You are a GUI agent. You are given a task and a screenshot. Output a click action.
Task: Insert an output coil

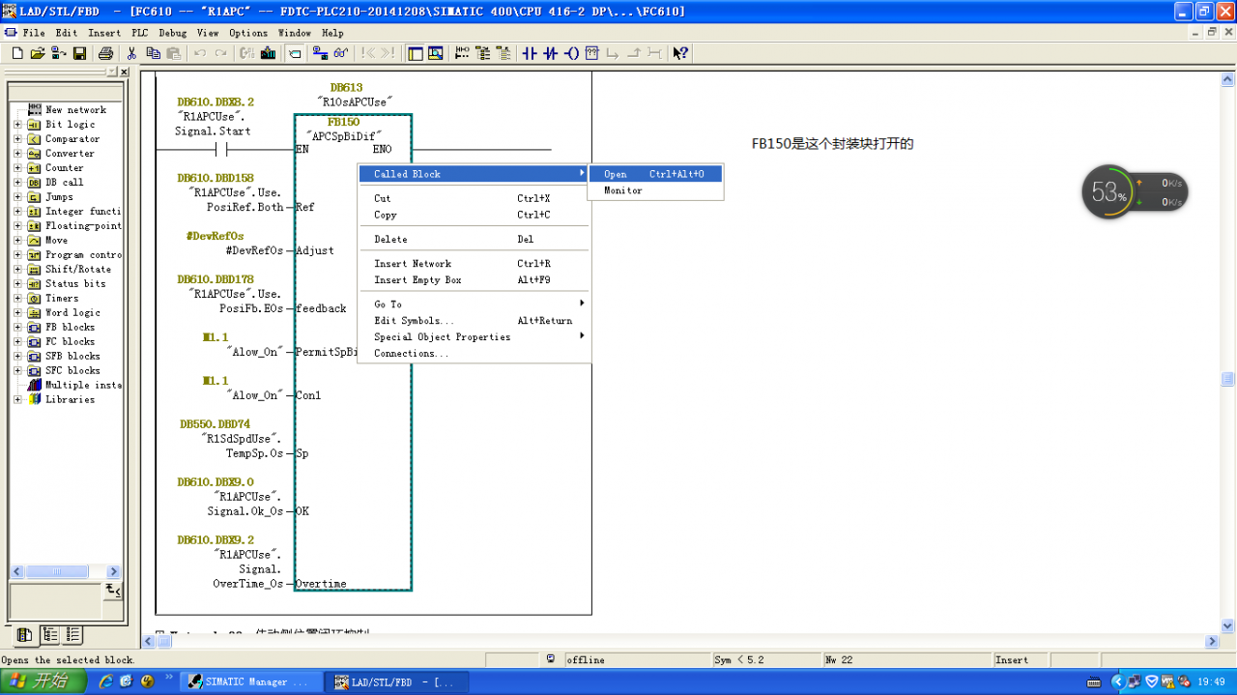(571, 53)
